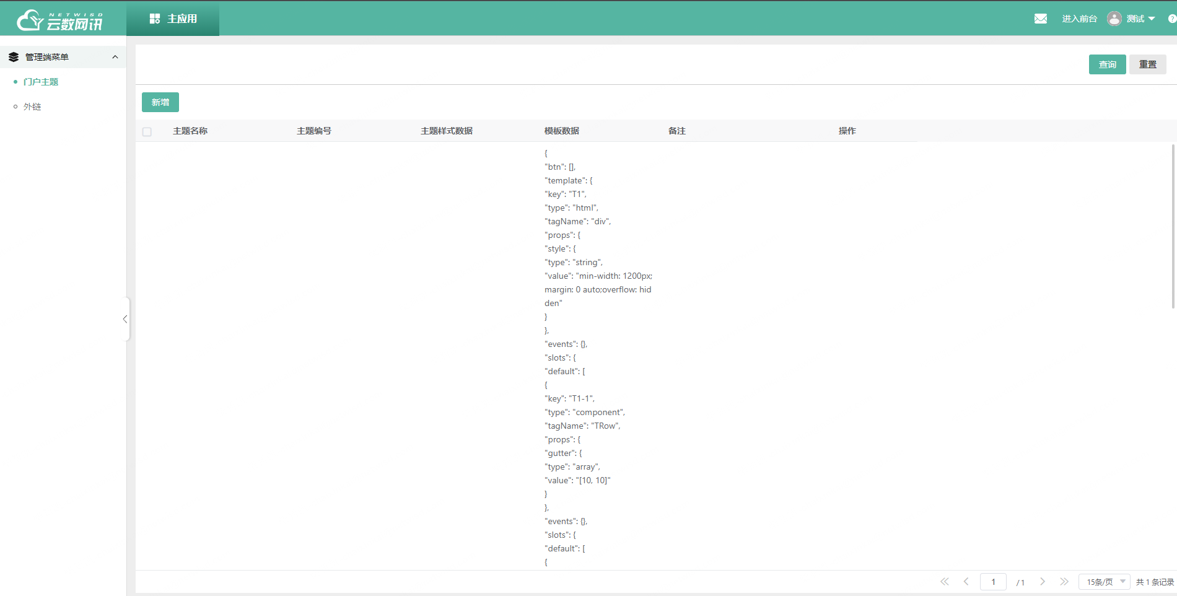Open the 测试 user dropdown menu
The image size is (1177, 596).
point(1140,19)
